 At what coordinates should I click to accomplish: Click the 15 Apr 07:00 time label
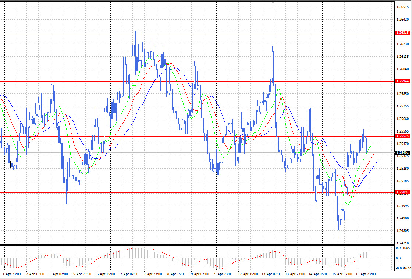click(342, 274)
